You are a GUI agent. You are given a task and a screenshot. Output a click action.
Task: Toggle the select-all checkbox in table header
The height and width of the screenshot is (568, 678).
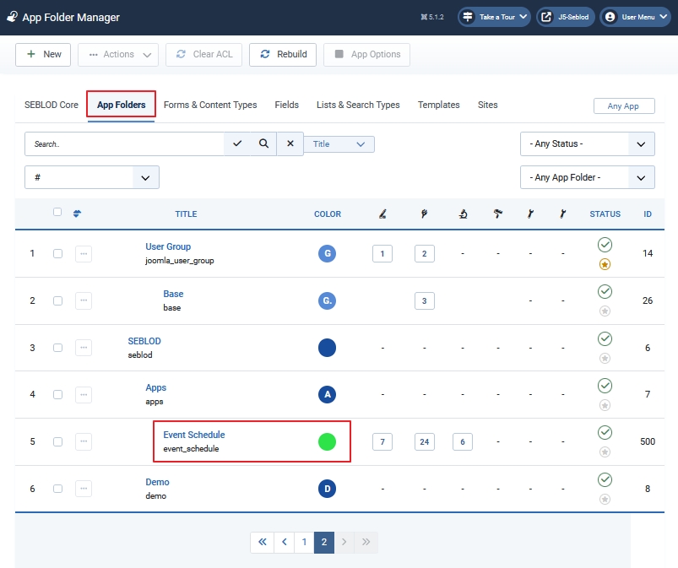click(x=57, y=213)
